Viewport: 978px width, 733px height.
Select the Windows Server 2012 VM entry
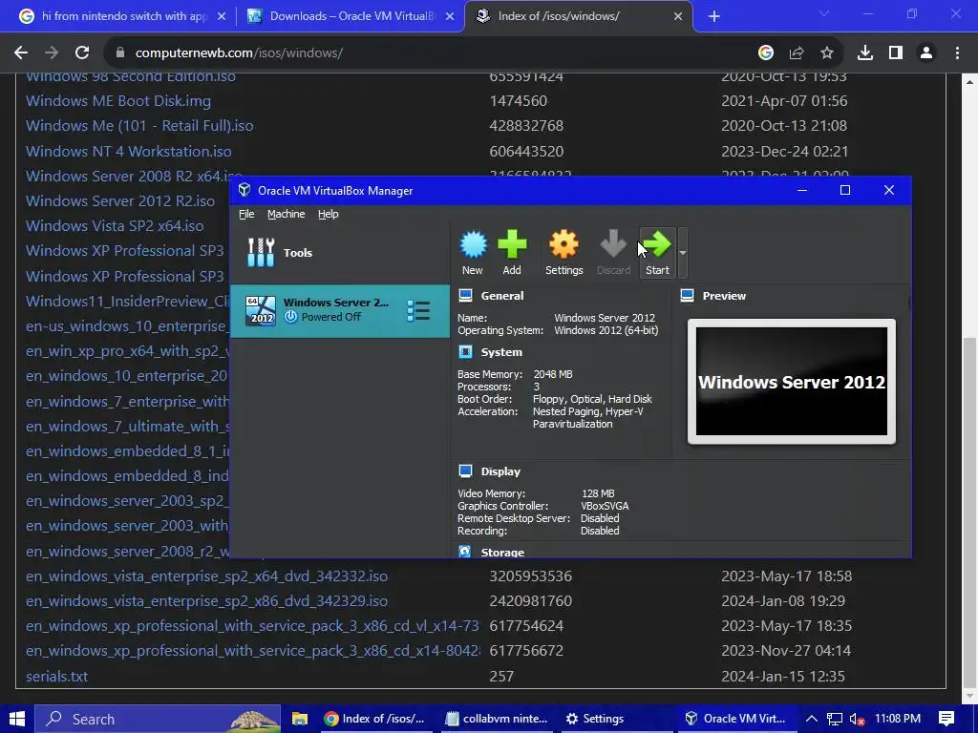[340, 310]
